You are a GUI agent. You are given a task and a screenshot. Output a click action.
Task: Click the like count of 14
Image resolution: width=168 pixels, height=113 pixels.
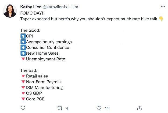click(107, 108)
